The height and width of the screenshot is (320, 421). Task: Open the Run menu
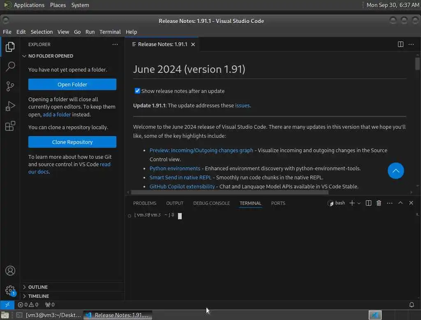[x=90, y=32]
